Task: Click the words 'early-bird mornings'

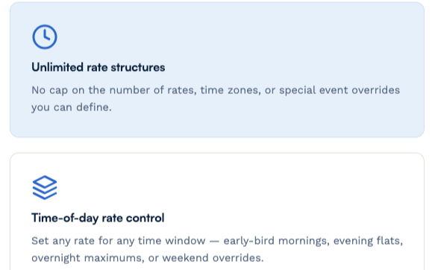Action: [276, 241]
